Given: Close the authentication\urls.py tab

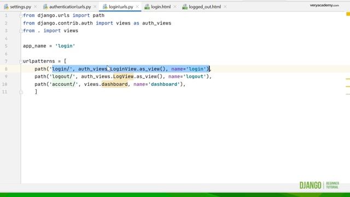Looking at the screenshot, I should pyautogui.click(x=95, y=7).
